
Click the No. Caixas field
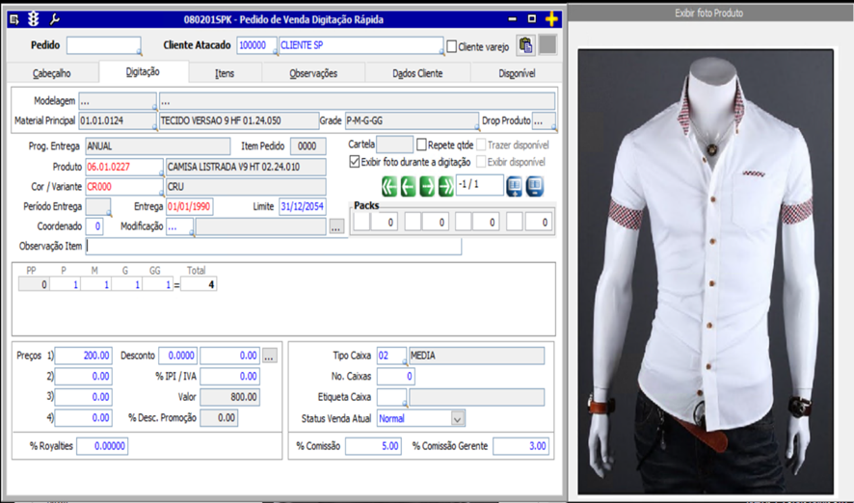tap(396, 376)
